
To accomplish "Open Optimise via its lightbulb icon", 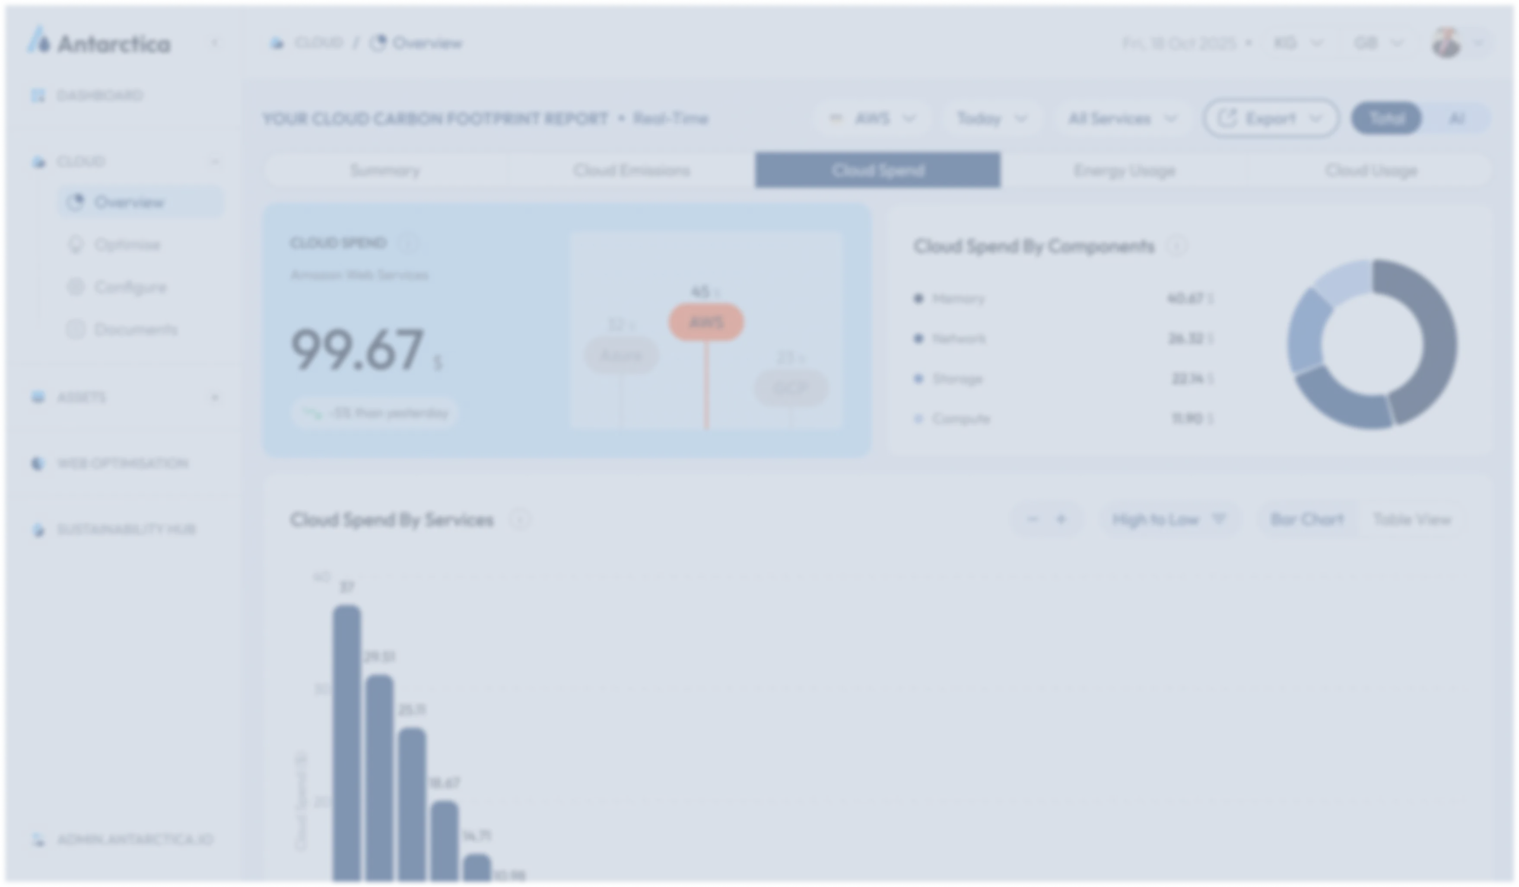I will pyautogui.click(x=75, y=244).
